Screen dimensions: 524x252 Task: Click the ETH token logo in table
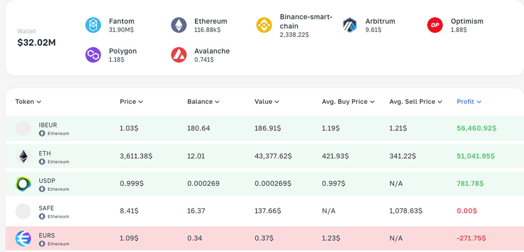(23, 157)
